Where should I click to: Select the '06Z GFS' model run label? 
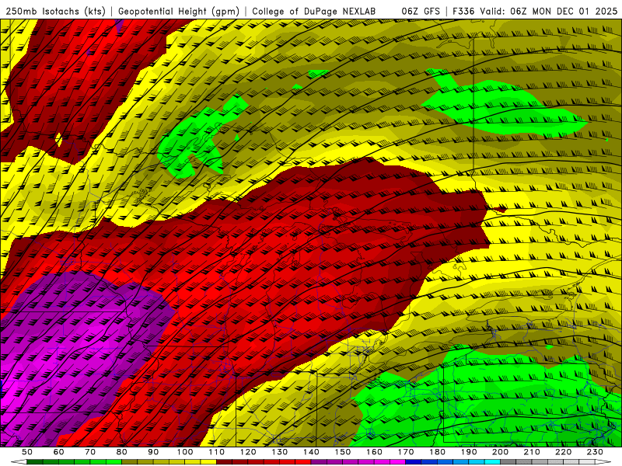(421, 11)
